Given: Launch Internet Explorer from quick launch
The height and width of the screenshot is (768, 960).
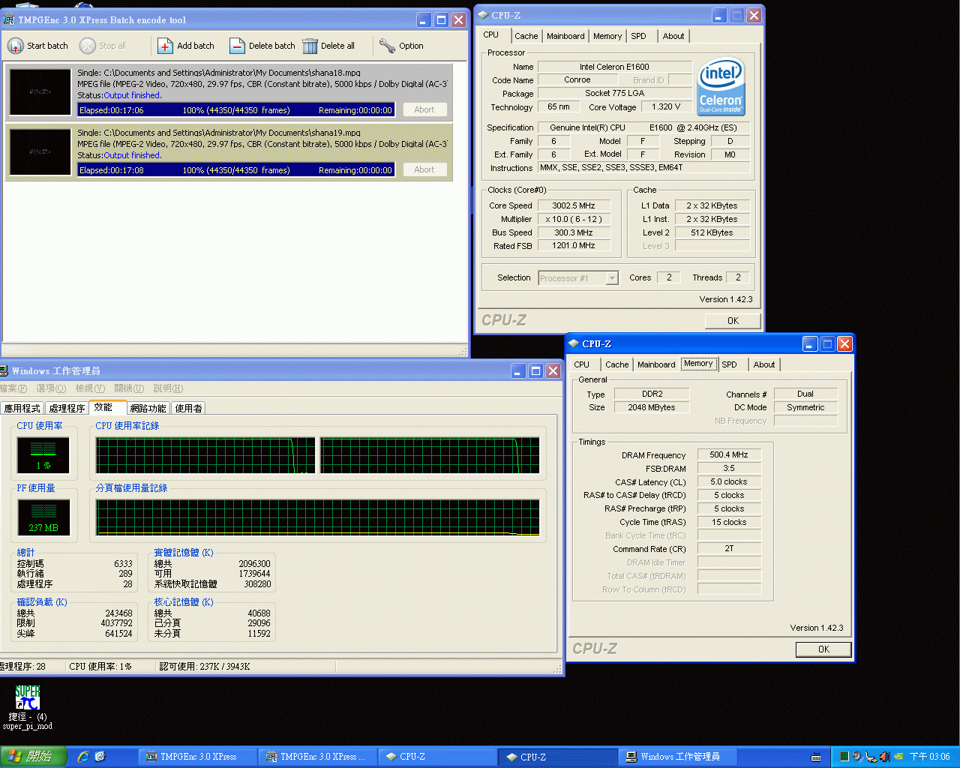Looking at the screenshot, I should (83, 757).
